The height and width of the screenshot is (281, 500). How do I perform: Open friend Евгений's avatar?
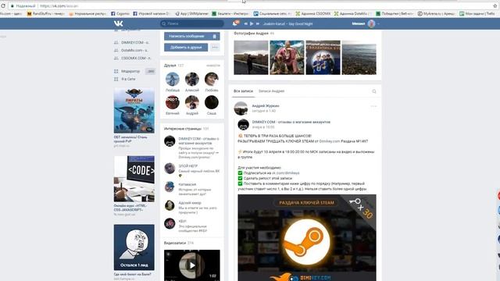[173, 102]
